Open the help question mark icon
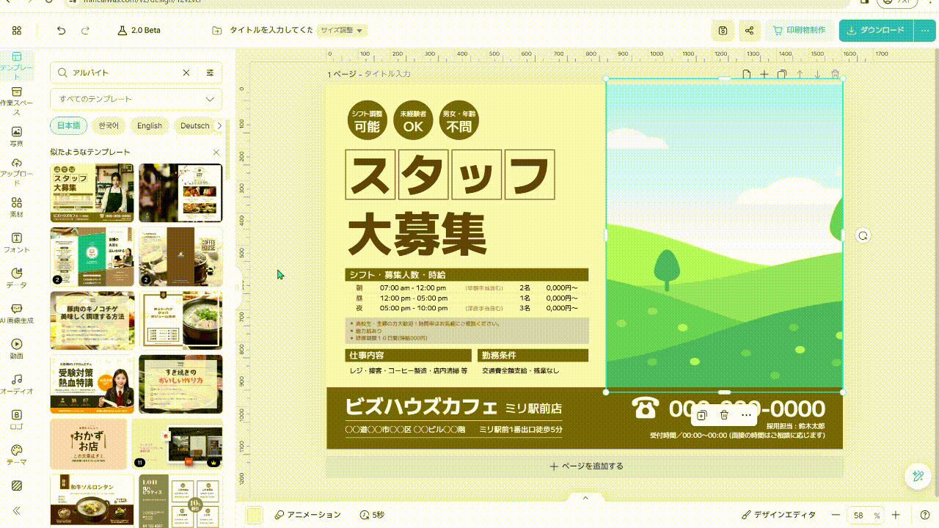 point(924,515)
